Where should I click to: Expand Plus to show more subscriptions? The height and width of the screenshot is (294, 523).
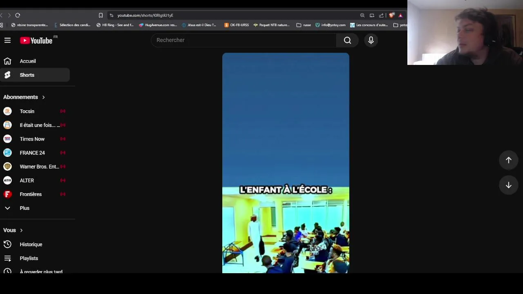[35, 208]
